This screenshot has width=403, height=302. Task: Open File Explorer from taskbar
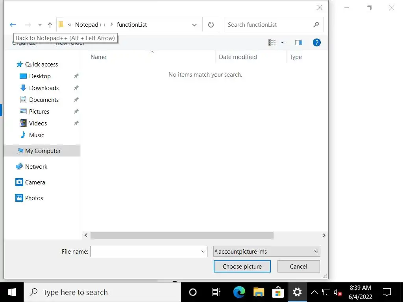pyautogui.click(x=259, y=292)
